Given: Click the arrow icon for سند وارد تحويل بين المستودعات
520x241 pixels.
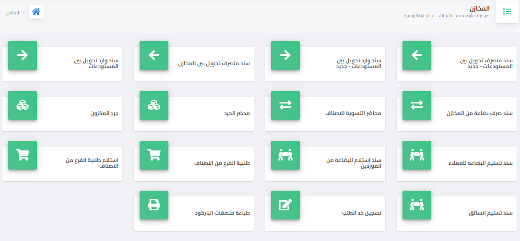Looking at the screenshot, I should 23,56.
